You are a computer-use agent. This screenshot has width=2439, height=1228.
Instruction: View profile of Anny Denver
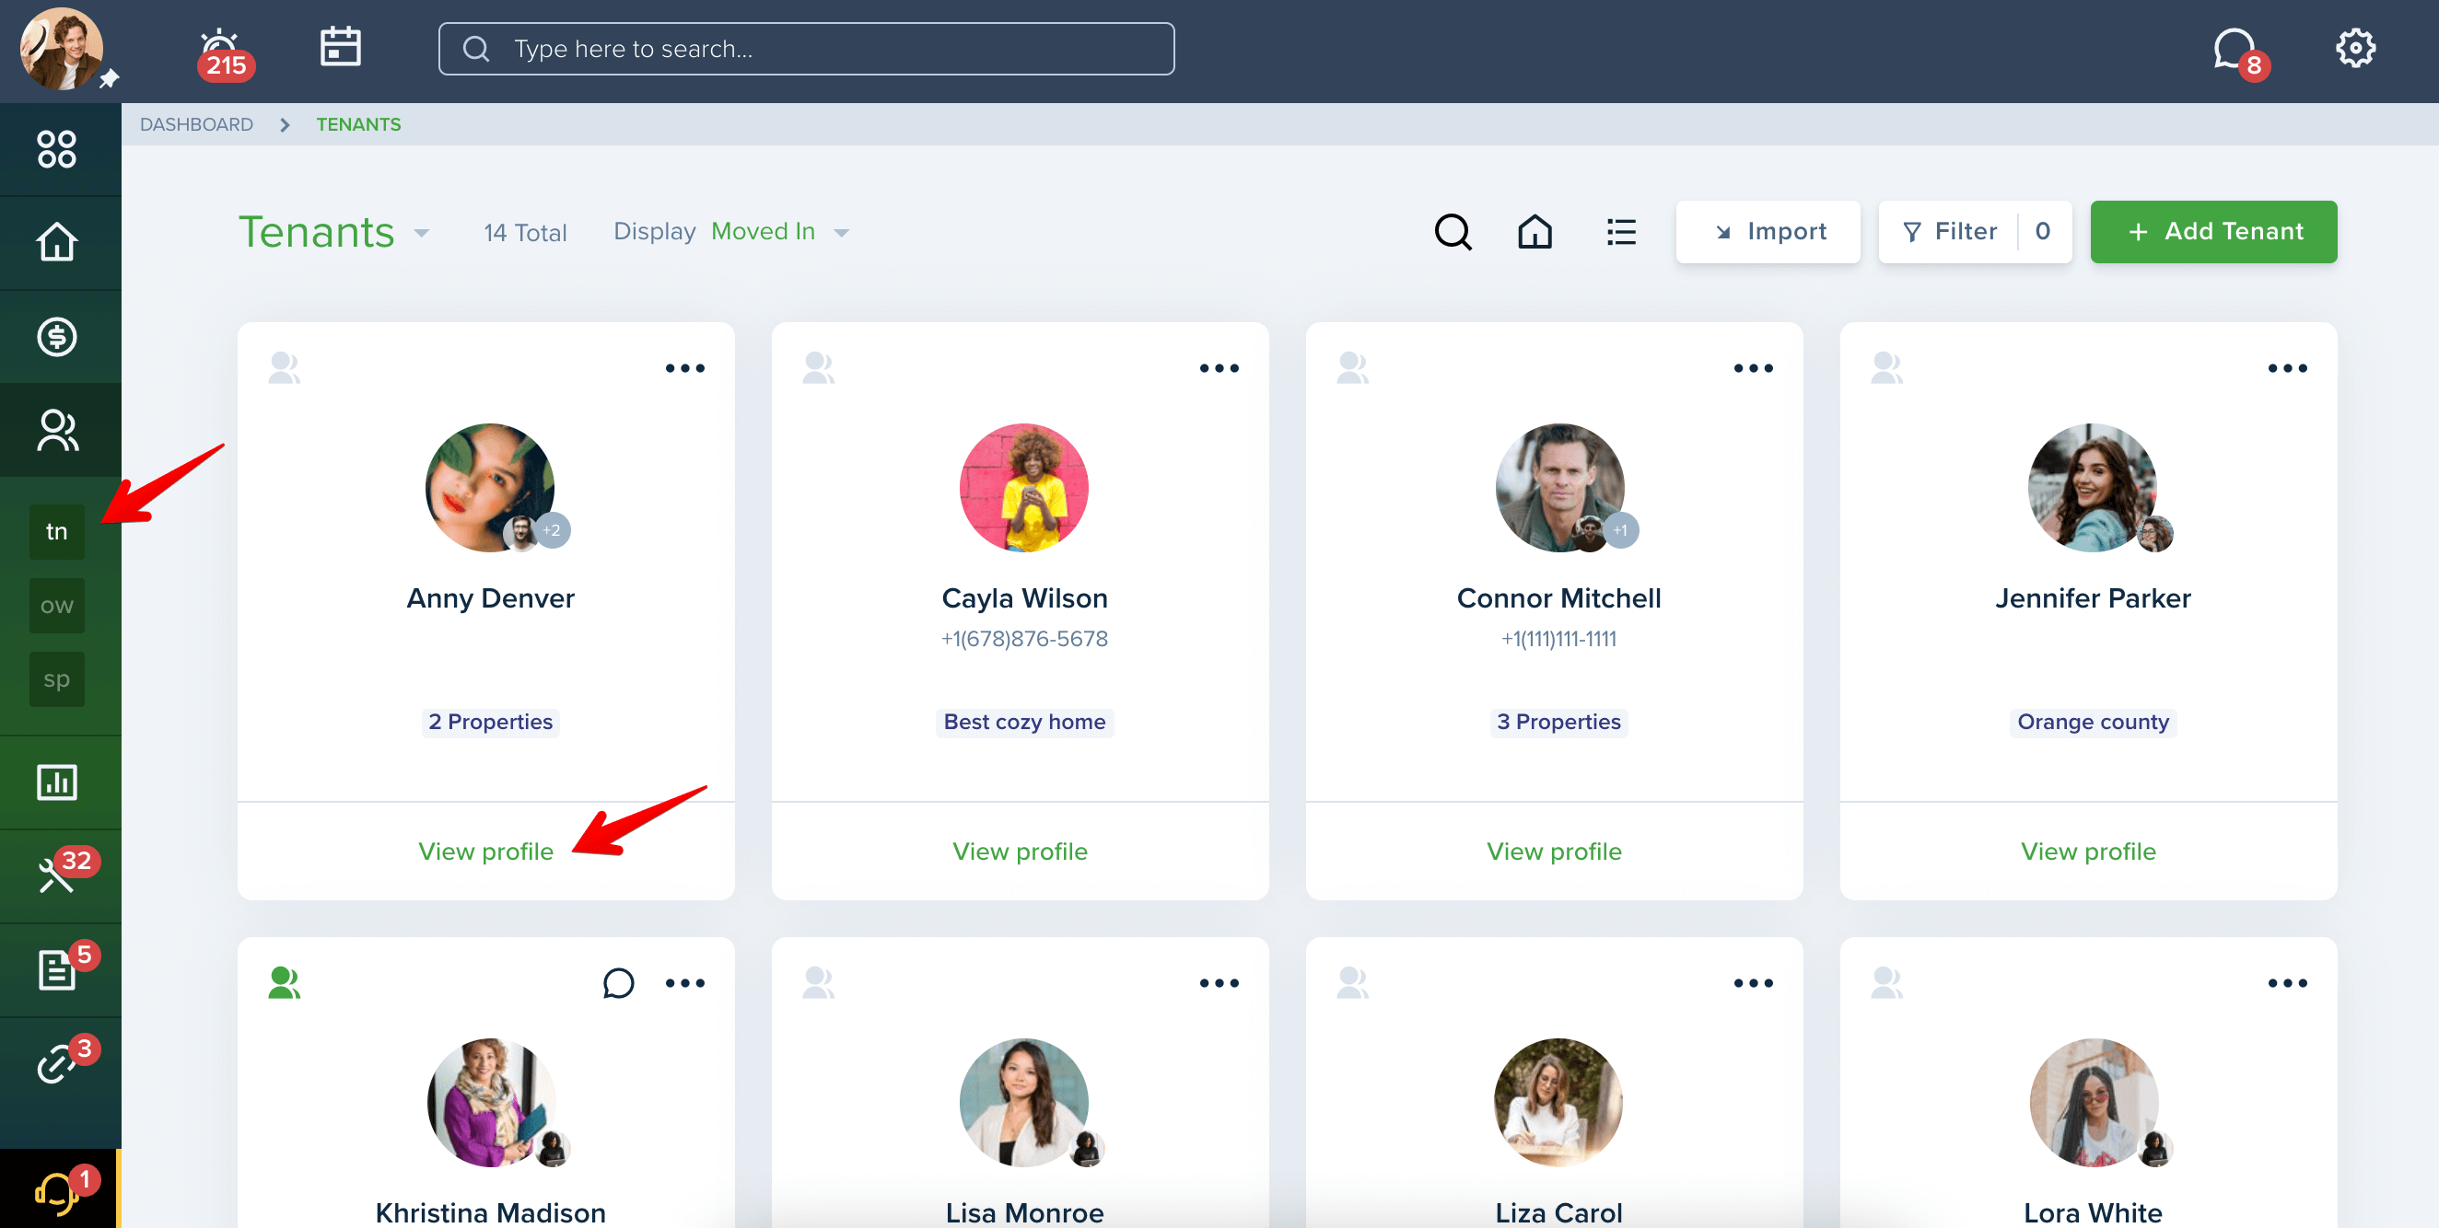click(x=485, y=851)
